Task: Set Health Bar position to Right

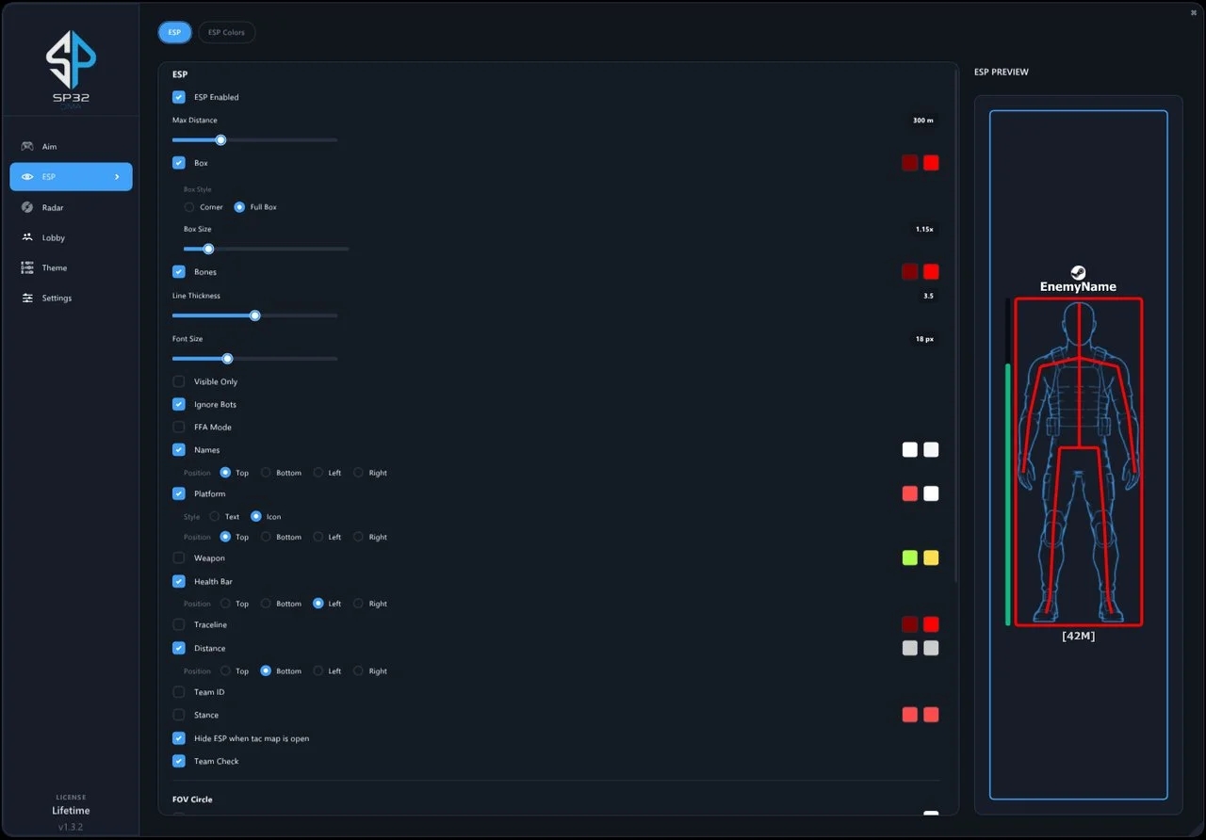Action: [358, 604]
